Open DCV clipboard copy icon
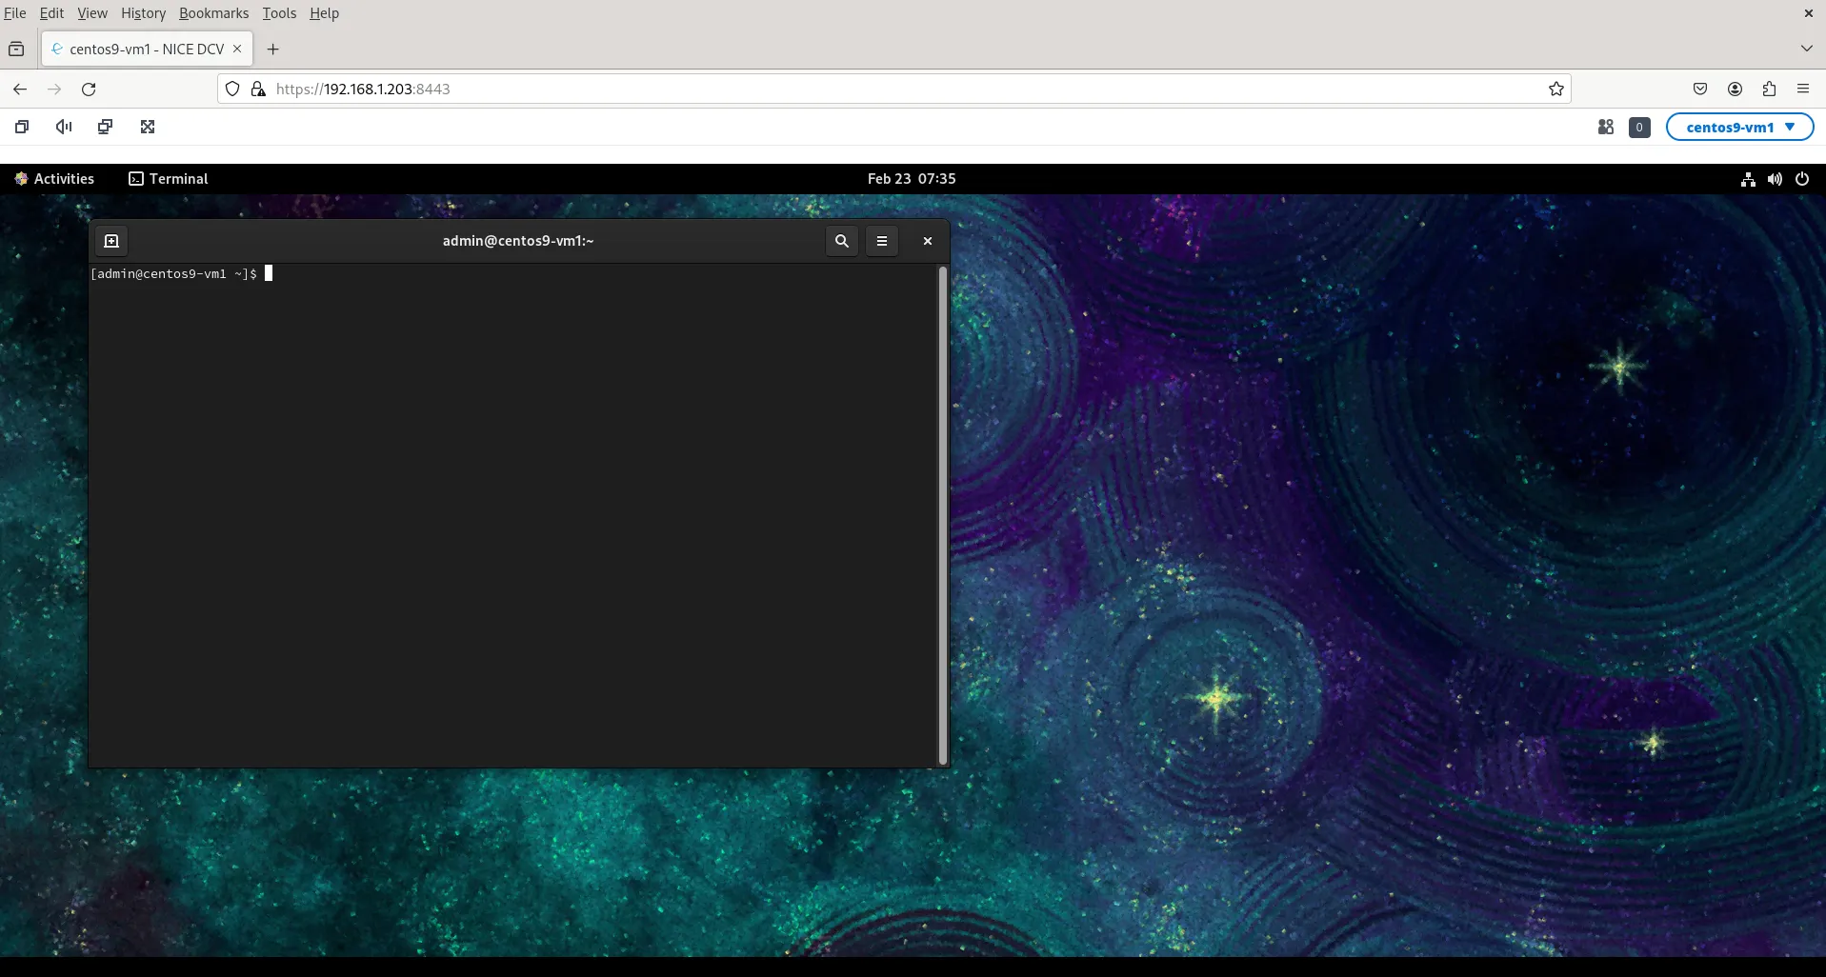1826x977 pixels. [22, 127]
